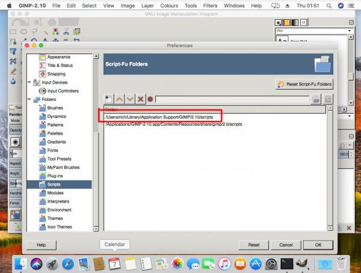Click Reset Script-Fu Folders button
The width and height of the screenshot is (361, 273).
(x=304, y=84)
